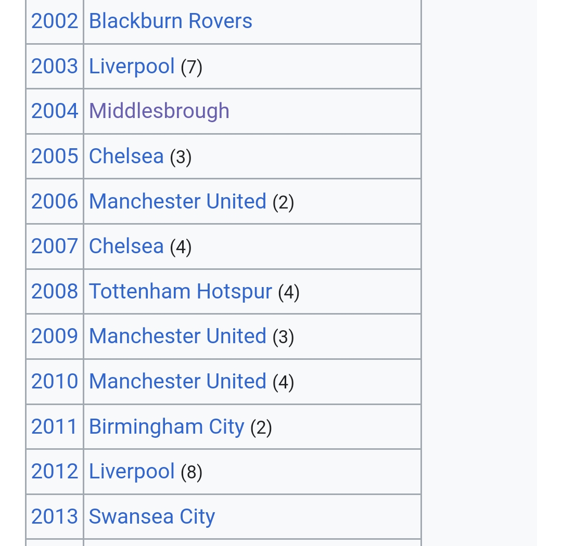Open the Tottenham Hotspur link

tap(180, 292)
